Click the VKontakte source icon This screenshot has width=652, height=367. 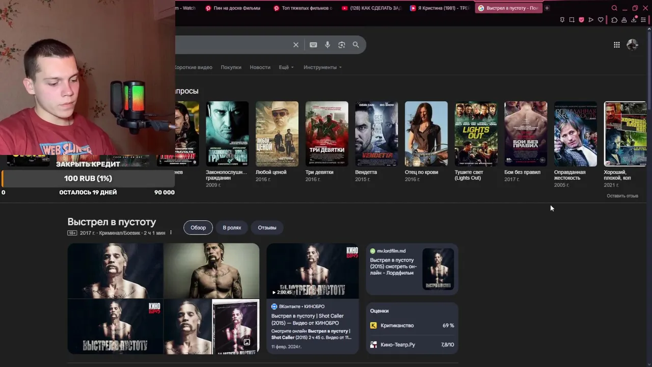(x=274, y=306)
